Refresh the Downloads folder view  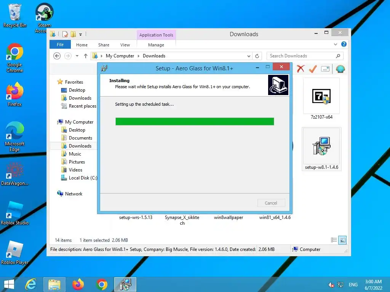tap(257, 56)
